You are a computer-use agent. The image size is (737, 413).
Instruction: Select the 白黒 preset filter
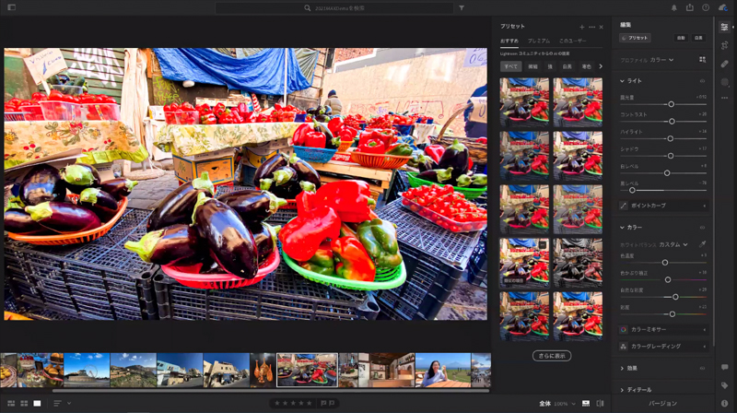[x=567, y=66]
